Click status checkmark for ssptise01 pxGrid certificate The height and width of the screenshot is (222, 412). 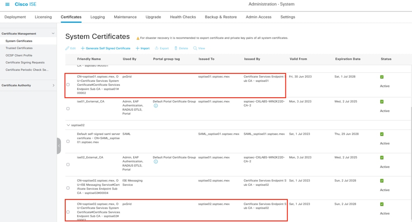[x=382, y=77]
